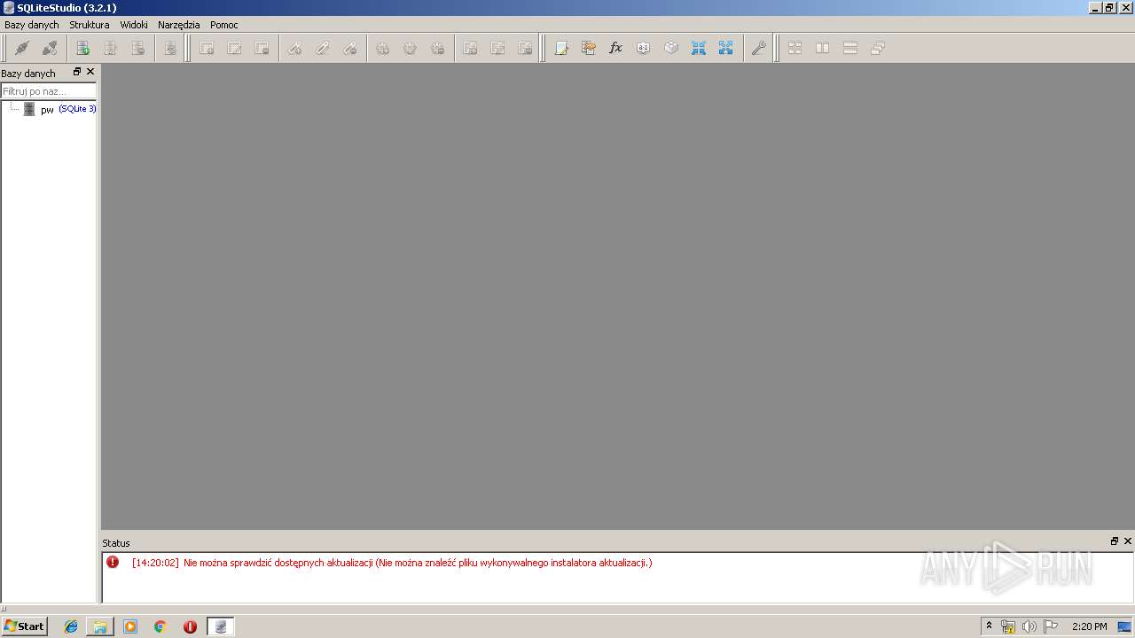Click the red error icon in Status
This screenshot has width=1135, height=638.
(113, 562)
